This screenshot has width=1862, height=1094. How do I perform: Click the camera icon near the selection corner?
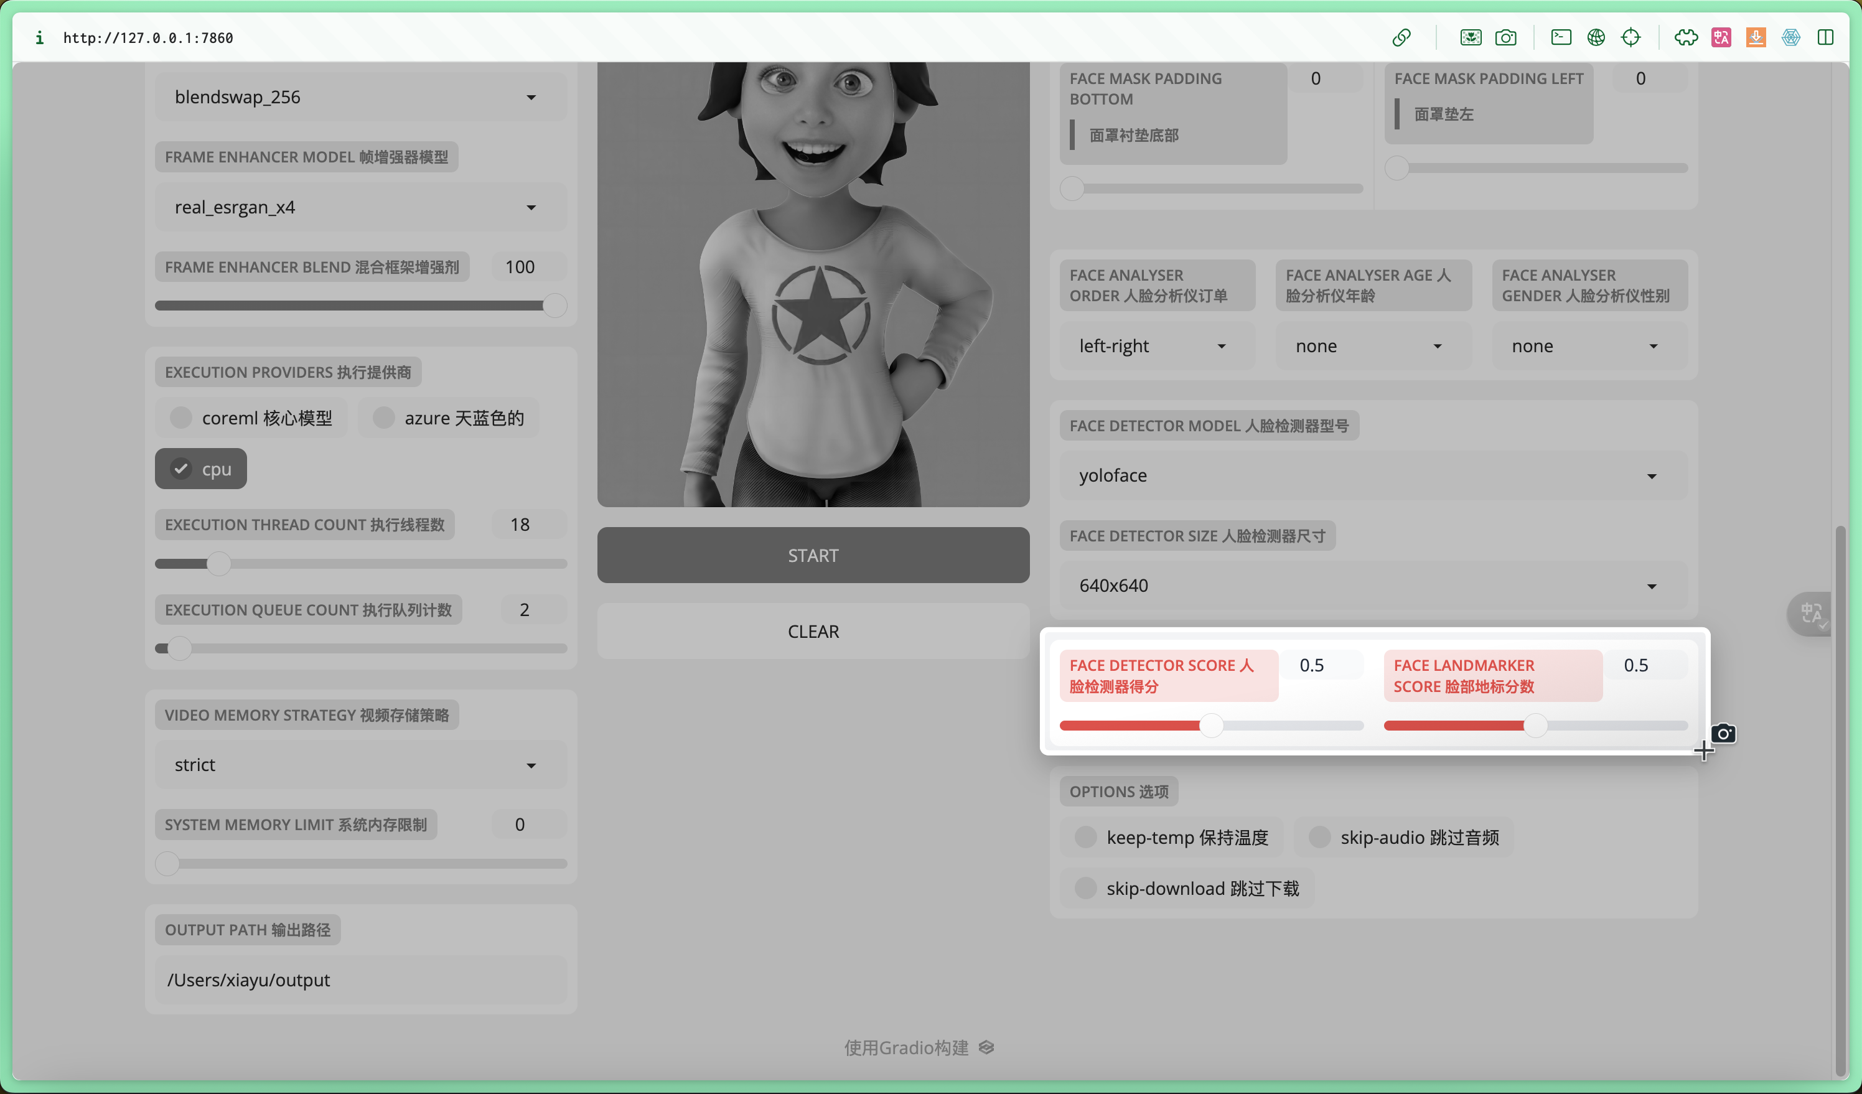tap(1723, 733)
